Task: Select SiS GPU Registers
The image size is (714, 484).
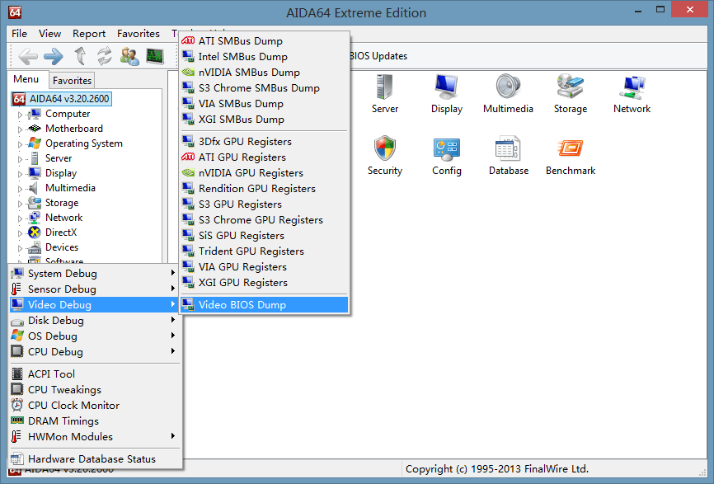Action: click(264, 235)
